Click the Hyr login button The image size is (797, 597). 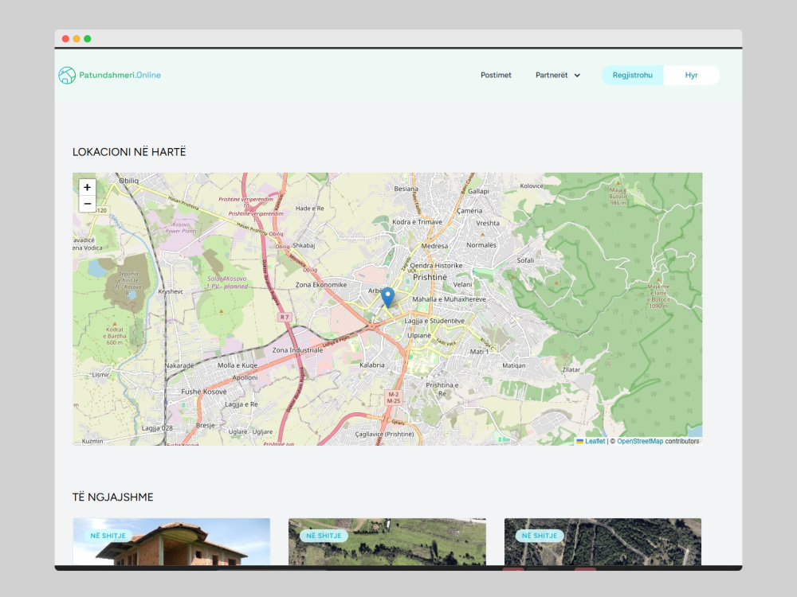[691, 75]
